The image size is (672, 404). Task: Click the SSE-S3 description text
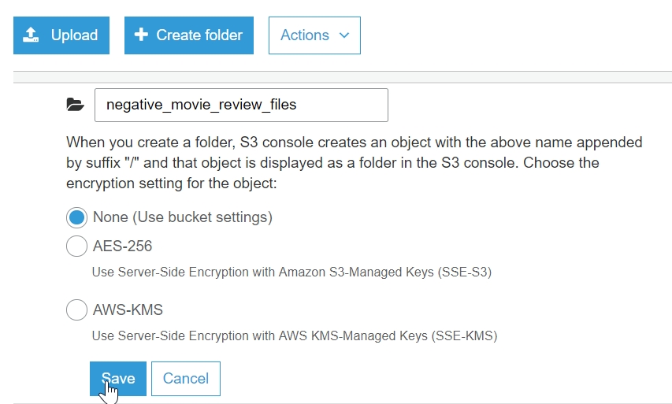click(297, 272)
